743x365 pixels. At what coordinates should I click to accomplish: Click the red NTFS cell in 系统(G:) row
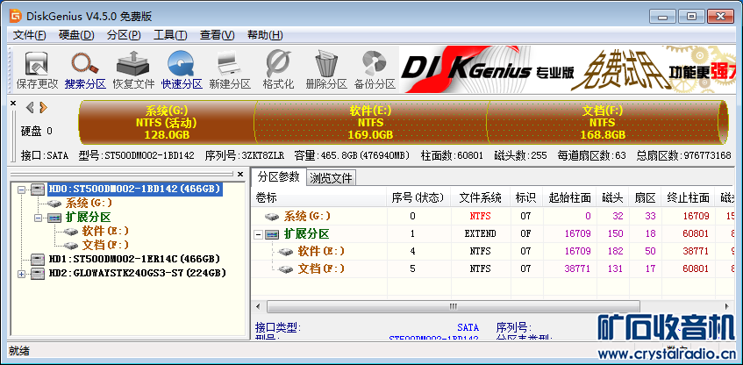[x=480, y=216]
